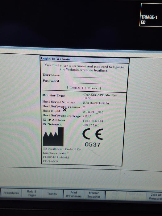Click serial number SJA15402183HA
162x216 pixels.
coord(96,103)
